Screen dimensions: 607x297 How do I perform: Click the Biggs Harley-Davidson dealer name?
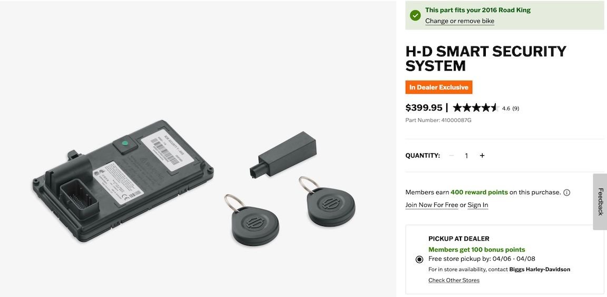click(x=540, y=270)
